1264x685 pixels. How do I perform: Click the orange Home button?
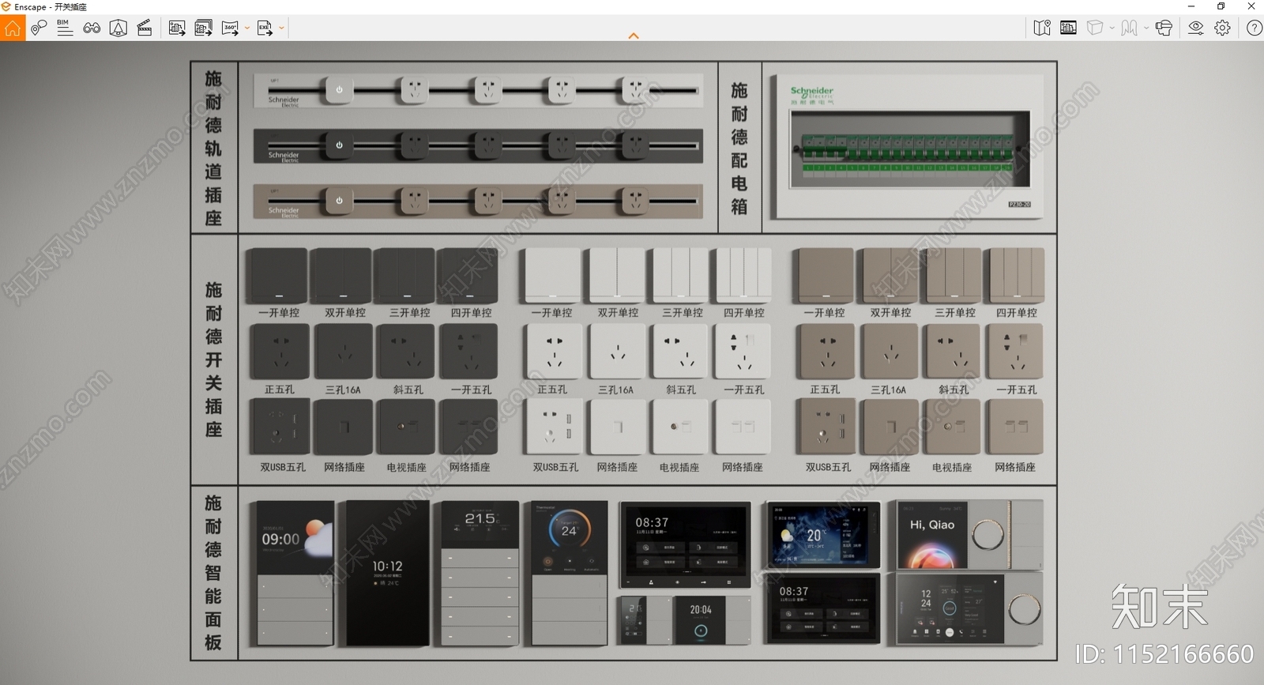13,28
